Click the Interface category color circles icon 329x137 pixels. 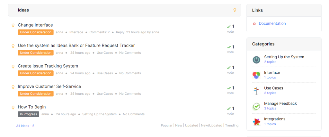(x=256, y=75)
